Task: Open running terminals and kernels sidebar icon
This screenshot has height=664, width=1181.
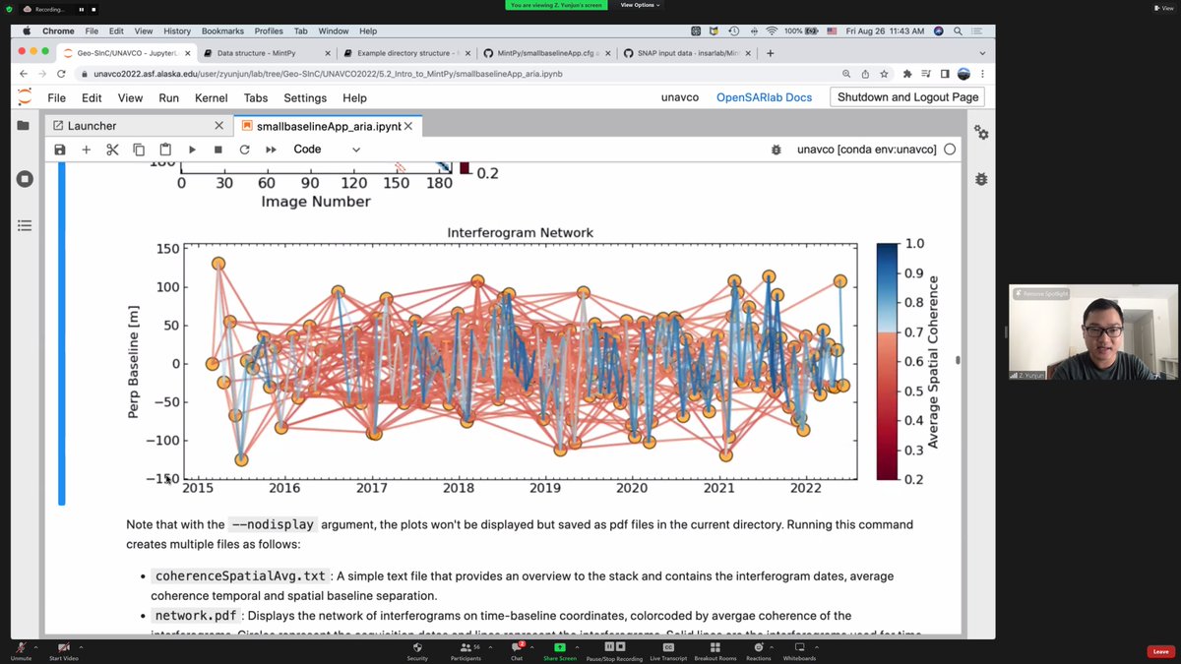Action: click(x=25, y=179)
